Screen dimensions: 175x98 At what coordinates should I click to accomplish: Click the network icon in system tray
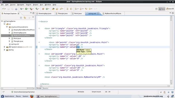173,96
